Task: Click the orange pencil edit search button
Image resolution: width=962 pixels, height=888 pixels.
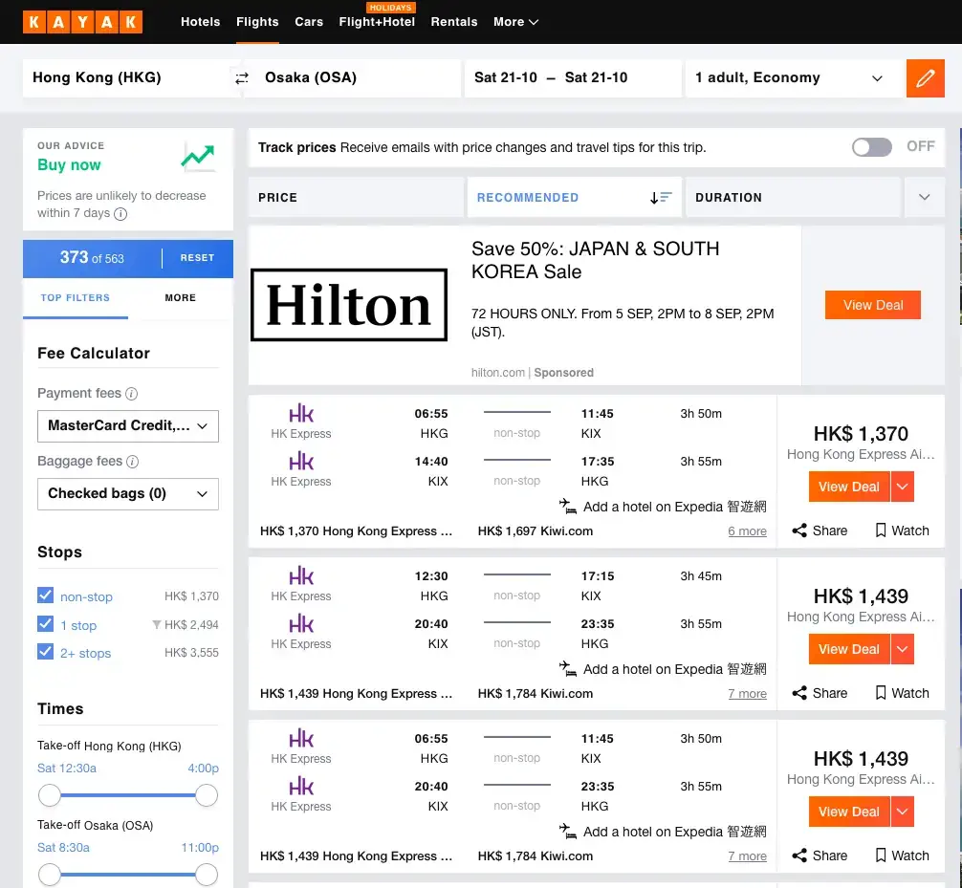Action: (x=926, y=77)
